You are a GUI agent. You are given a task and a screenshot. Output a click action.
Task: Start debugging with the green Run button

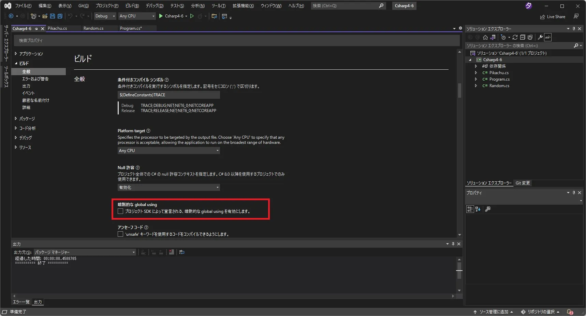tap(192, 16)
